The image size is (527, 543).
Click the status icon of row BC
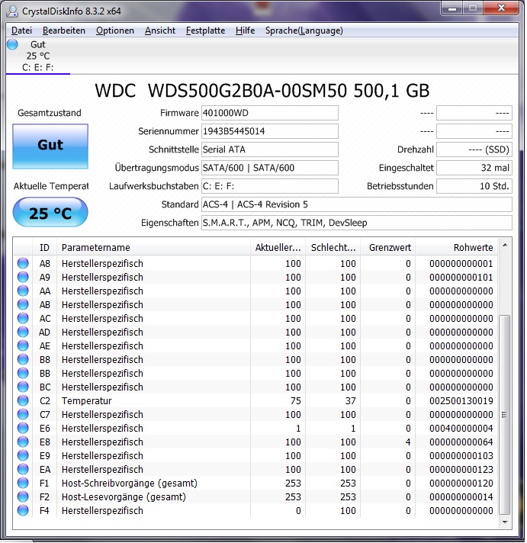(x=23, y=387)
